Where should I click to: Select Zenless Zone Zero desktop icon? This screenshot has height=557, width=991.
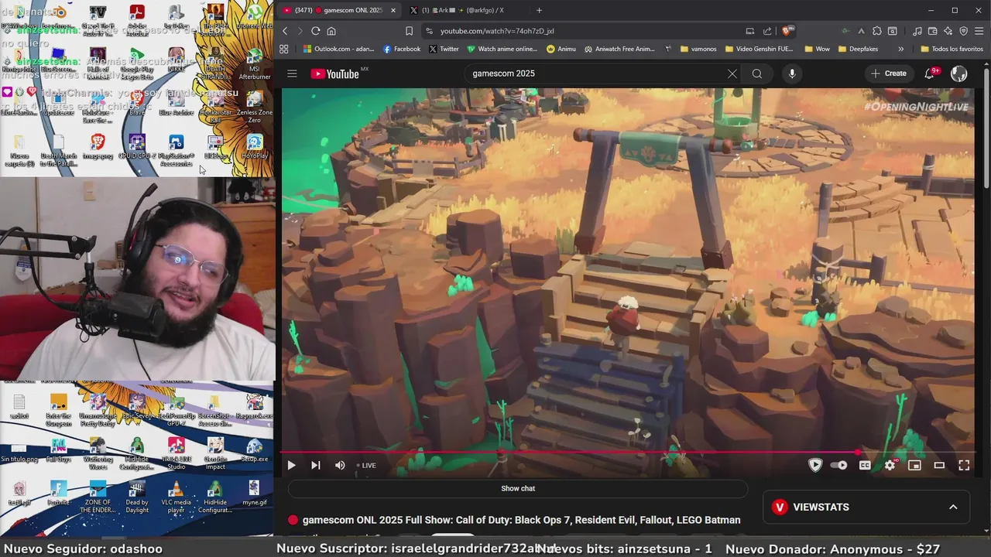254,108
